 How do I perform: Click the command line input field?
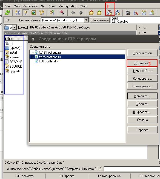tap(132, 169)
